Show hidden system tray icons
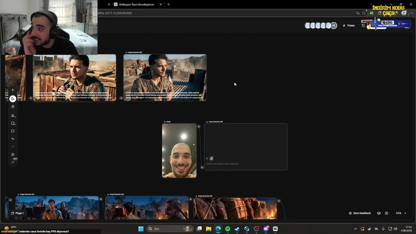This screenshot has width=416, height=234. coord(355,229)
